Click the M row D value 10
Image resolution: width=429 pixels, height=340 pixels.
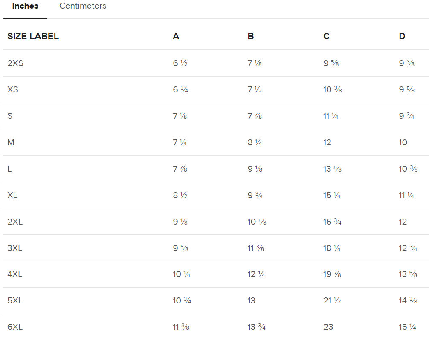[403, 142]
